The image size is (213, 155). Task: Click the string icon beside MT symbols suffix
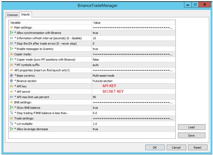tap(11, 65)
